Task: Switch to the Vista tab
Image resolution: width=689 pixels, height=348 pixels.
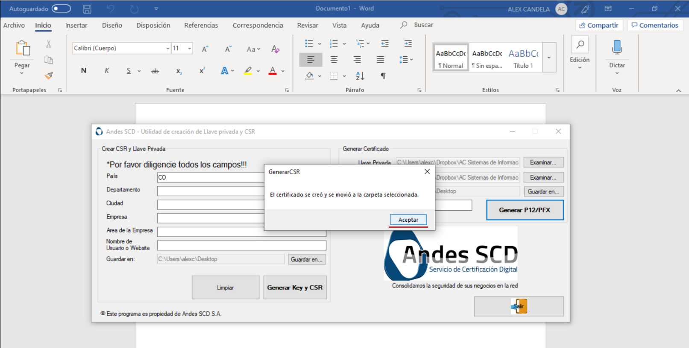Action: [x=340, y=25]
